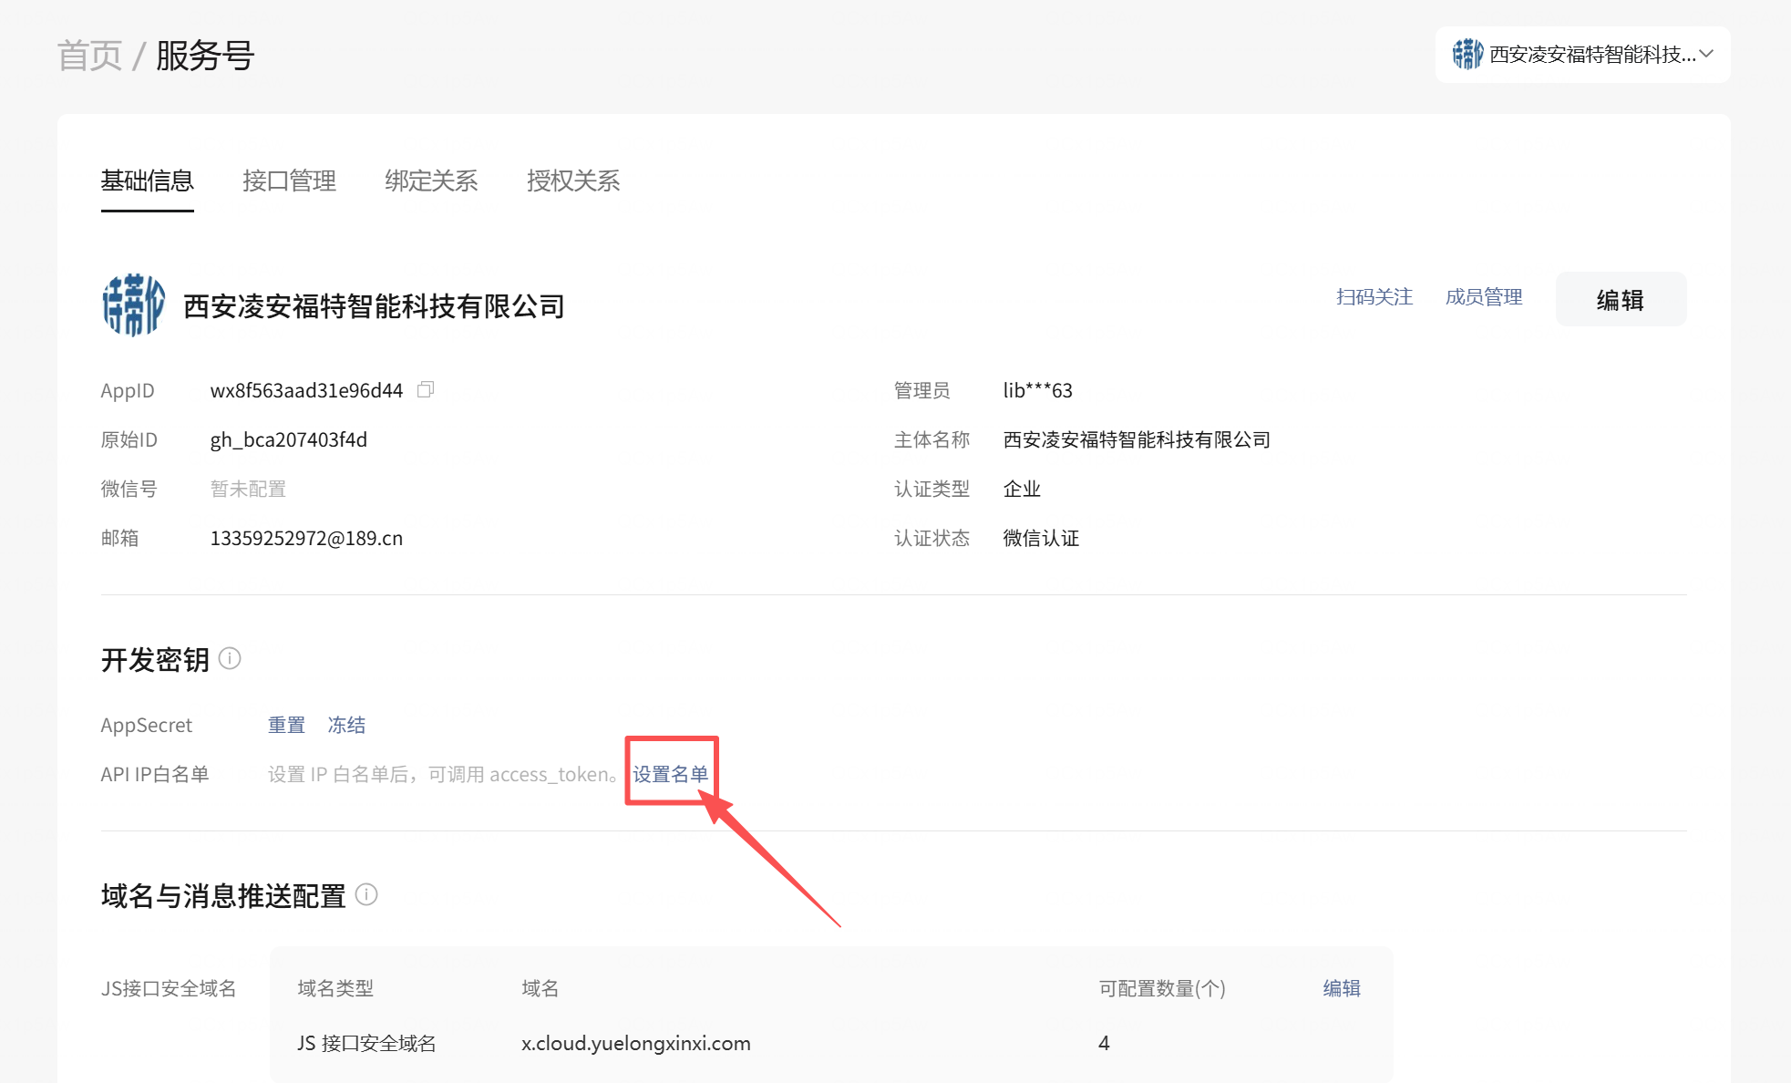Select the AppID value wx8f563aad31e96d44
The width and height of the screenshot is (1791, 1083).
(306, 390)
